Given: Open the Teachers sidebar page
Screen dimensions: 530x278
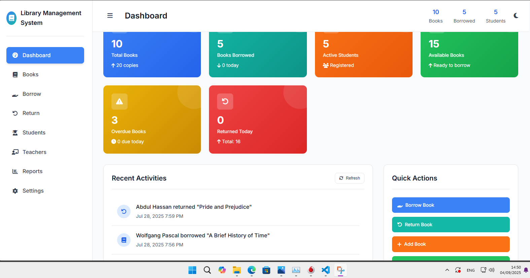Looking at the screenshot, I should [x=45, y=152].
